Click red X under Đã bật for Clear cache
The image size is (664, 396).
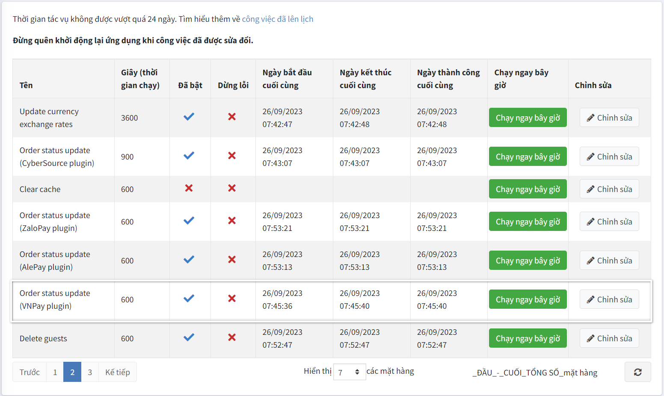pos(189,188)
